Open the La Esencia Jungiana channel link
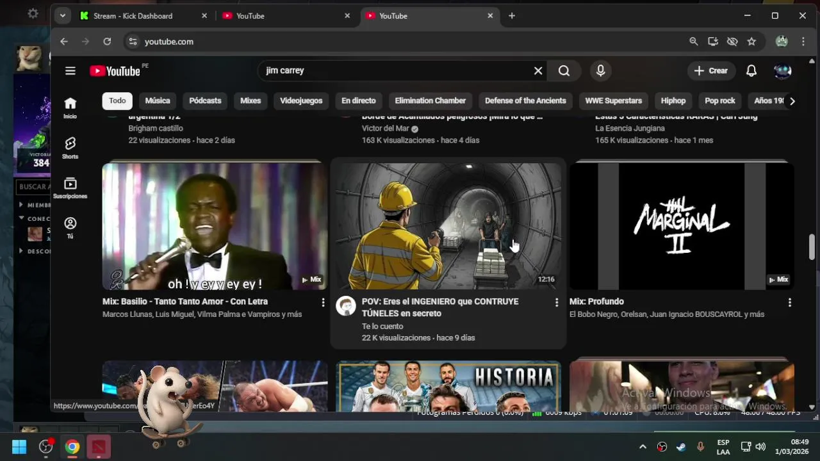This screenshot has width=820, height=461. click(x=630, y=129)
